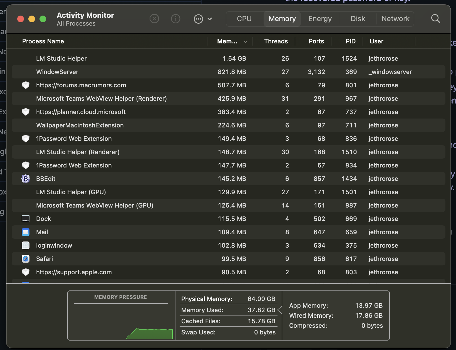Click the Safari compass icon
The image size is (456, 350).
click(26, 259)
